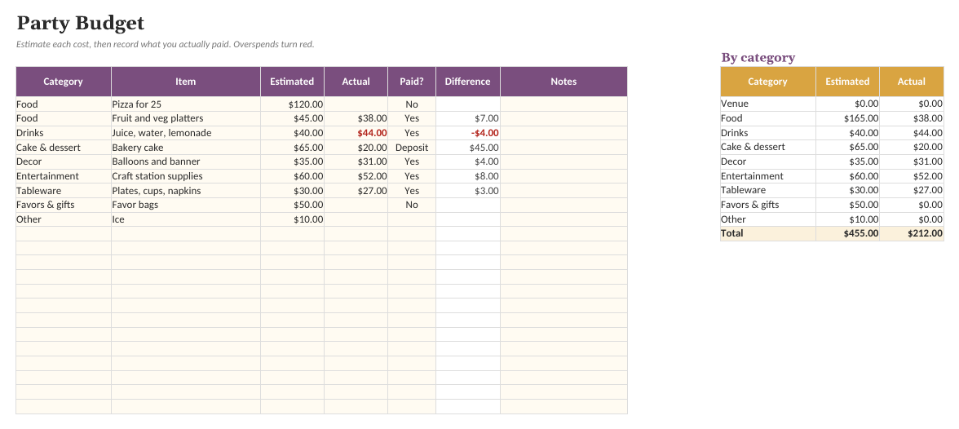The height and width of the screenshot is (429, 959).
Task: Select "Tableware" in the By category table
Action: point(767,190)
